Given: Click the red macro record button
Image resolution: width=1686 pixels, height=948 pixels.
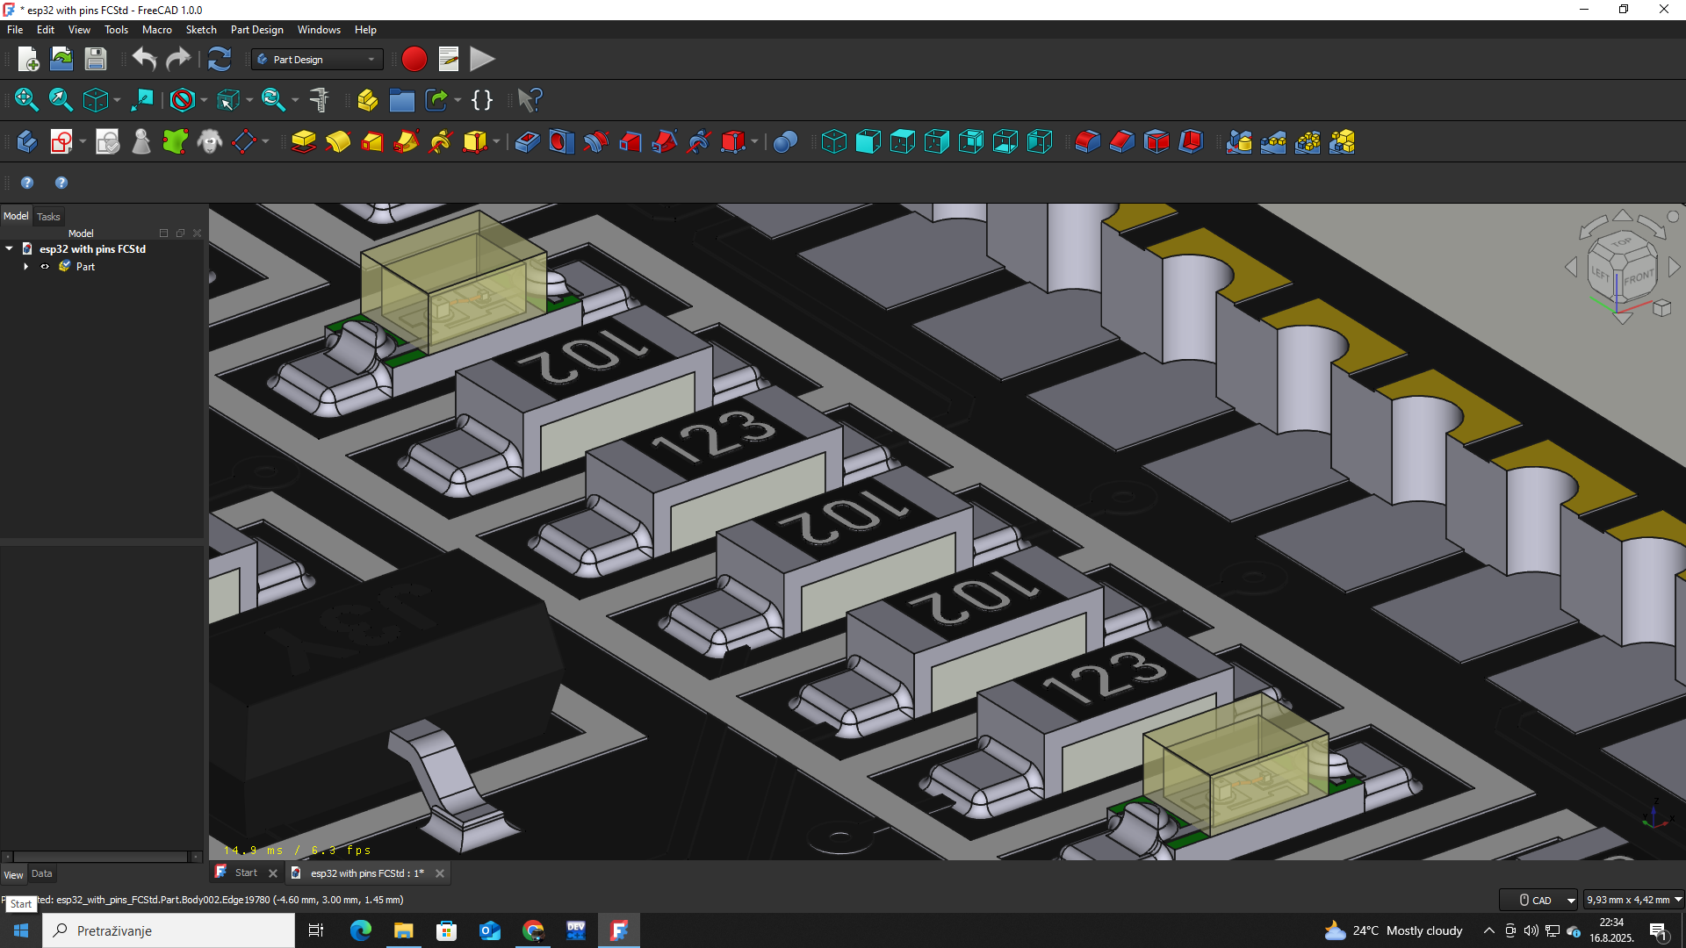Looking at the screenshot, I should pyautogui.click(x=414, y=60).
